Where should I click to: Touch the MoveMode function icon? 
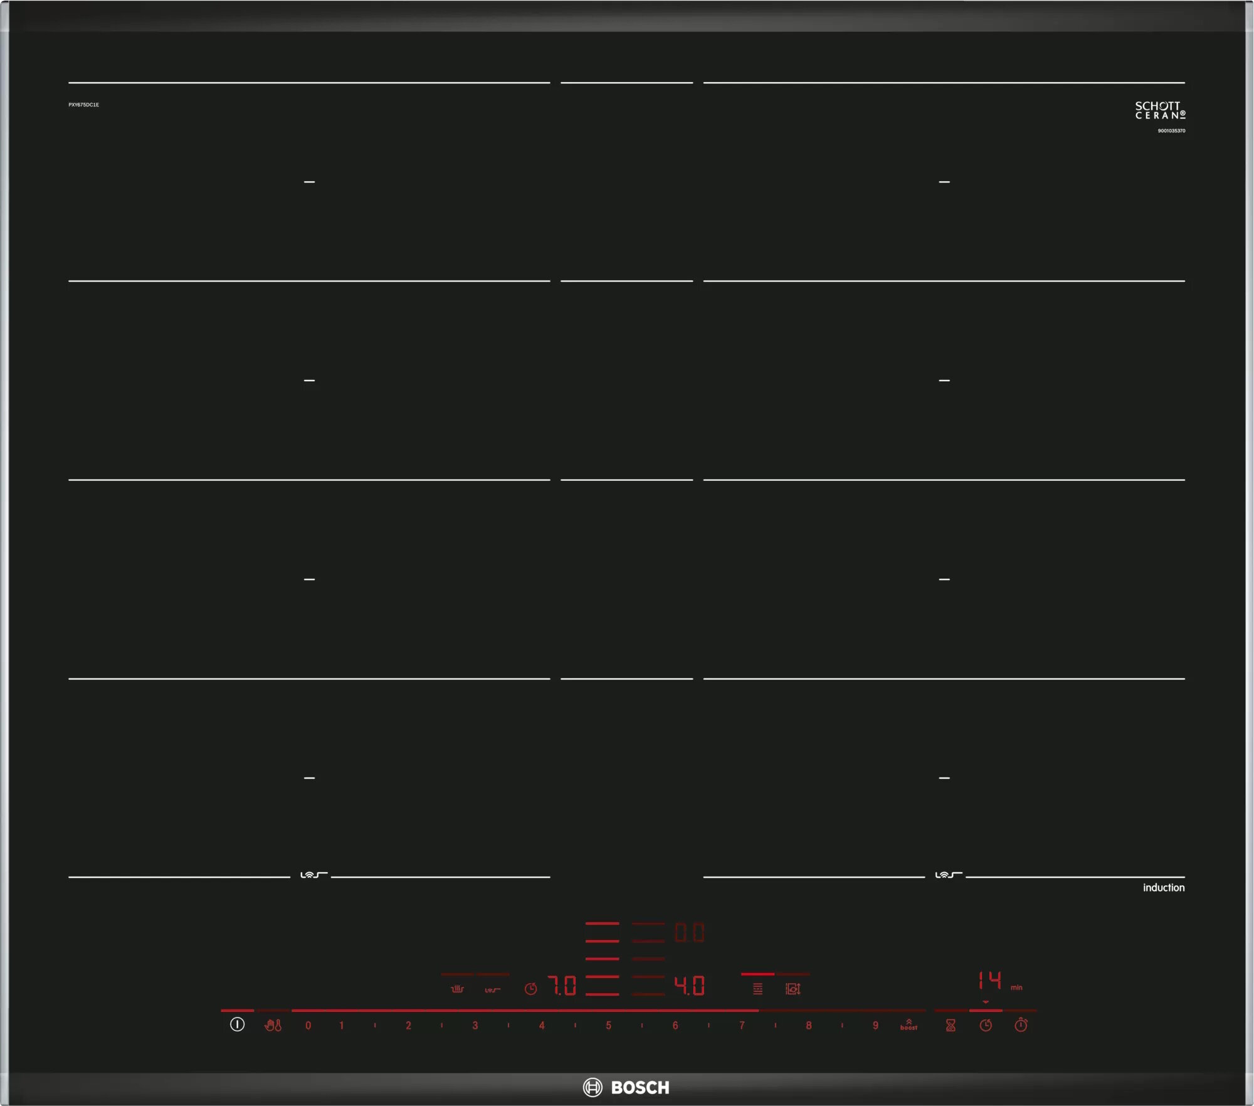pos(793,989)
